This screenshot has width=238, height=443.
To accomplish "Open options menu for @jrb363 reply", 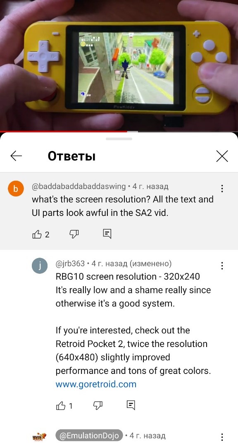I will pyautogui.click(x=222, y=266).
